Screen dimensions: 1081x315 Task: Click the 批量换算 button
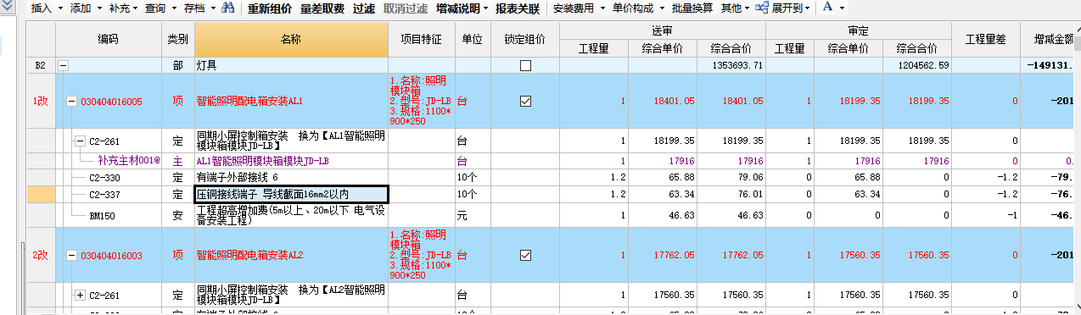tap(692, 8)
